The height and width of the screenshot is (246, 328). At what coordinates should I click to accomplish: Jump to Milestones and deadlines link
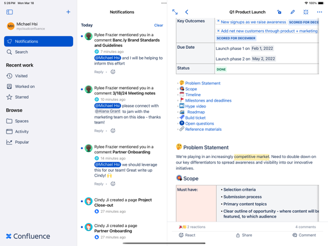coord(209,100)
